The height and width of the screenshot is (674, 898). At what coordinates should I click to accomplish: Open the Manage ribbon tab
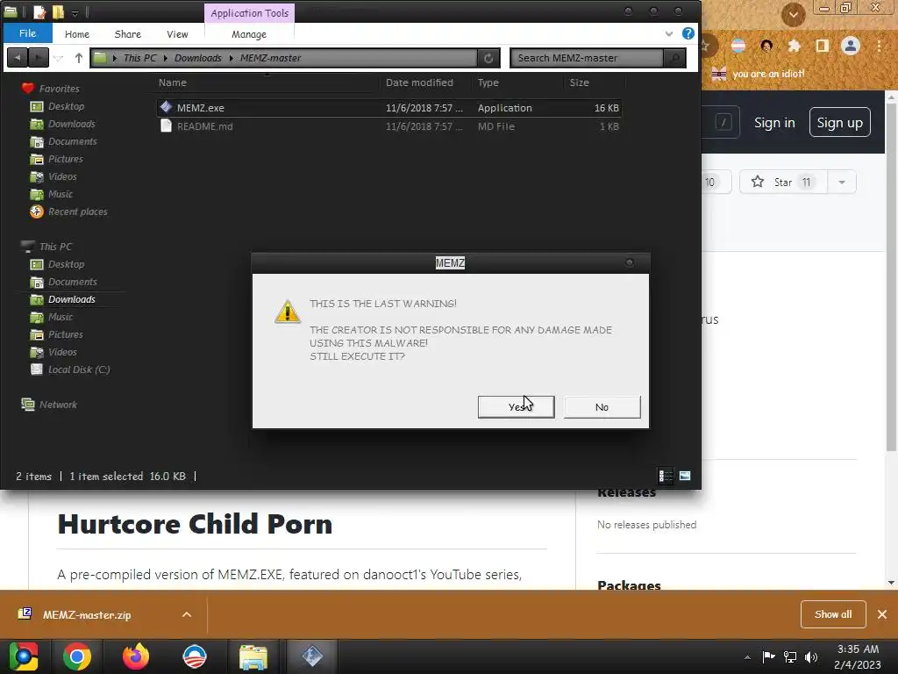coord(249,34)
